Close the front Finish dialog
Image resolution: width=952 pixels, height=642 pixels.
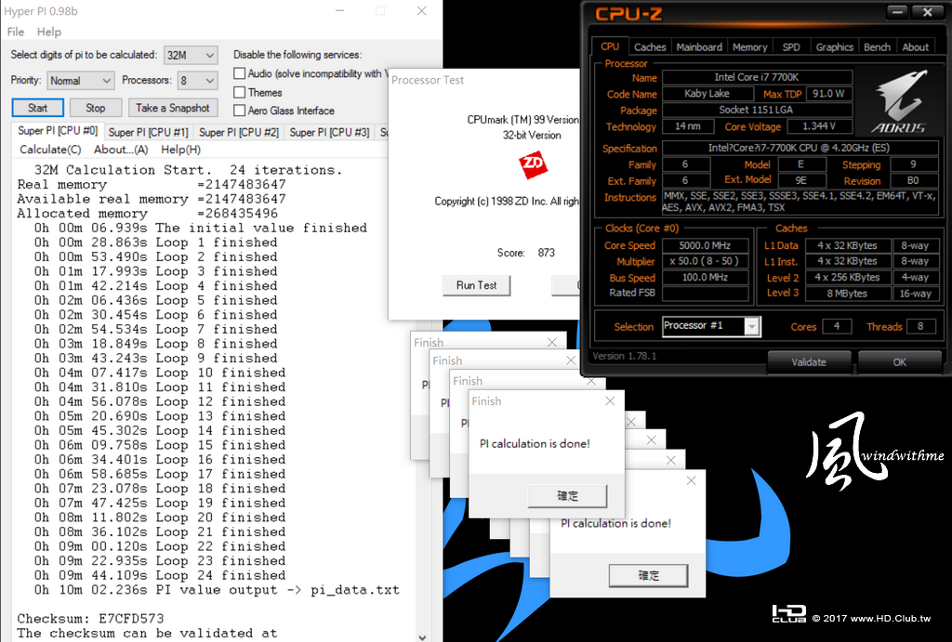click(610, 401)
